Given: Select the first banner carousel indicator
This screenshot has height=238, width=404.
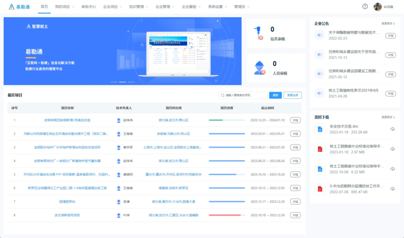Looking at the screenshot, I should click(x=114, y=82).
